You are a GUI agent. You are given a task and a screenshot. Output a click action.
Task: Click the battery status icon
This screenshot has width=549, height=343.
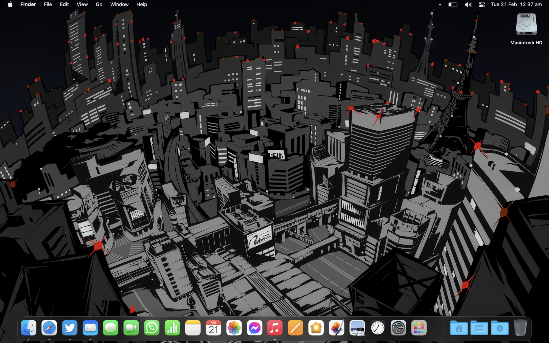pyautogui.click(x=453, y=4)
